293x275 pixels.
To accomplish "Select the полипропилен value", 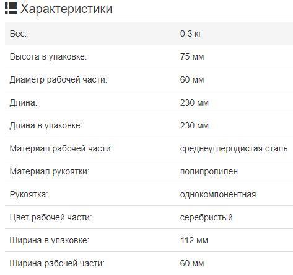I will [x=209, y=171].
